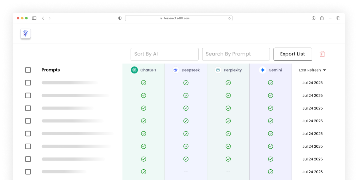Click the privacy shield icon

coord(120,18)
